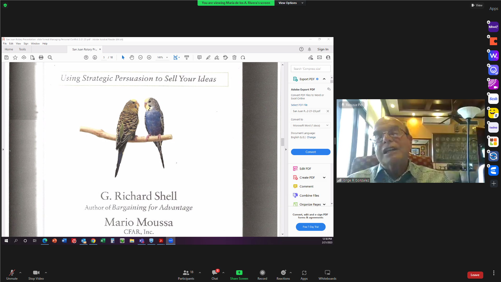Select the arrow selection tool
The width and height of the screenshot is (501, 282).
[123, 57]
